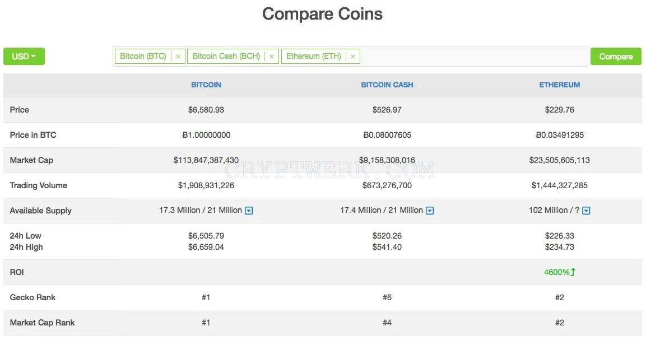Image resolution: width=660 pixels, height=340 pixels.
Task: Click the Bitcoin price $6,580.93 cell
Action: pos(206,110)
